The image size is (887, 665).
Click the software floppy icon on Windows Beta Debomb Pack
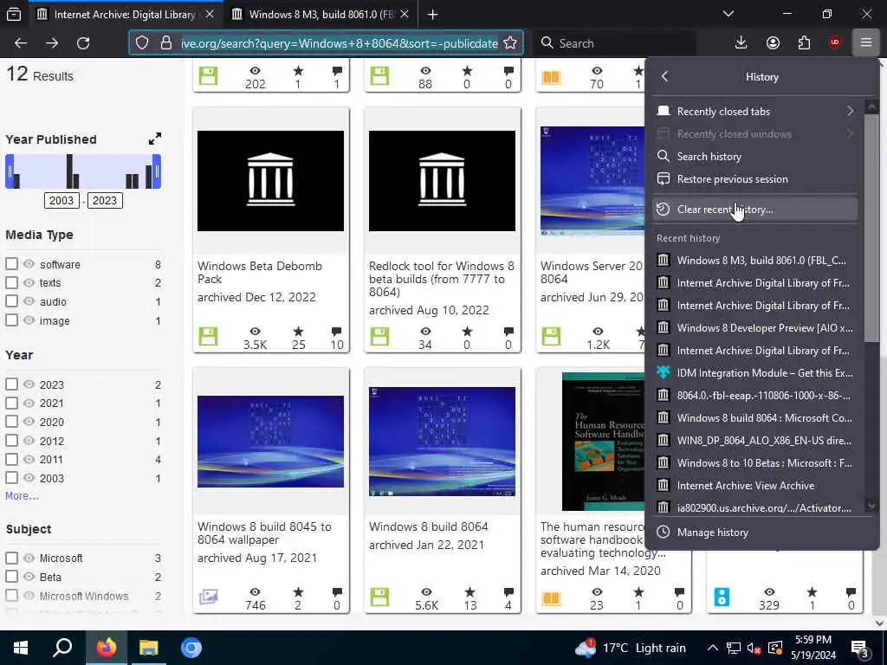point(208,336)
